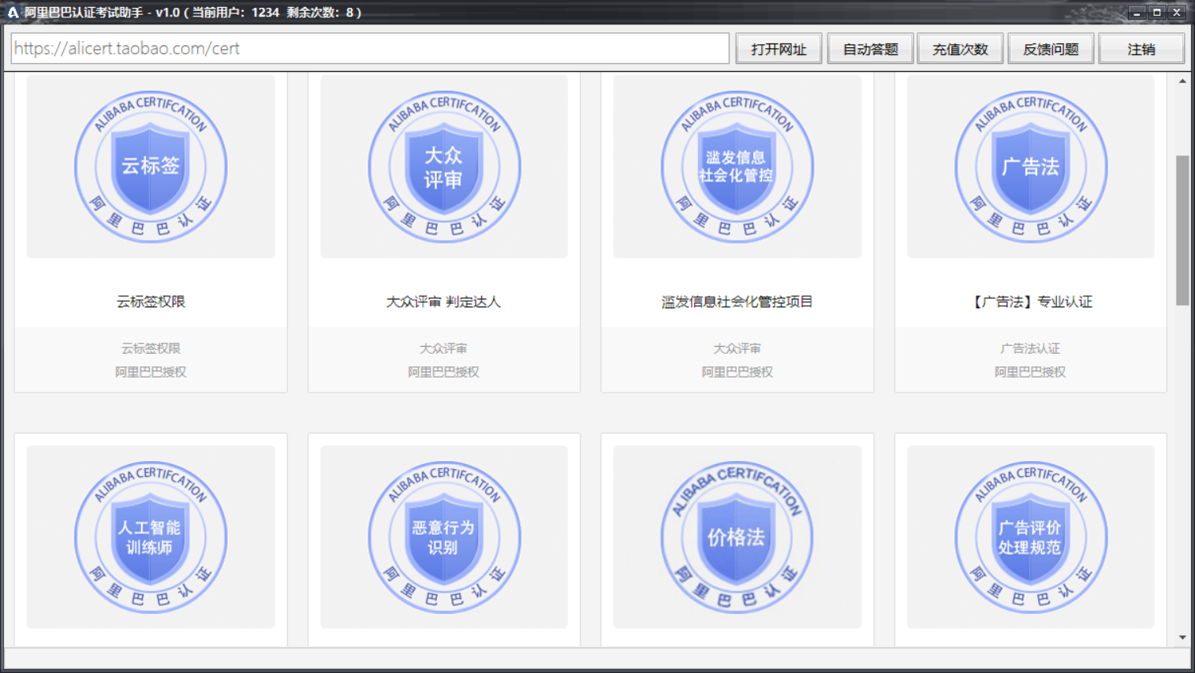The image size is (1195, 673).
Task: Click the scrollbar down arrow
Action: pyautogui.click(x=1182, y=638)
